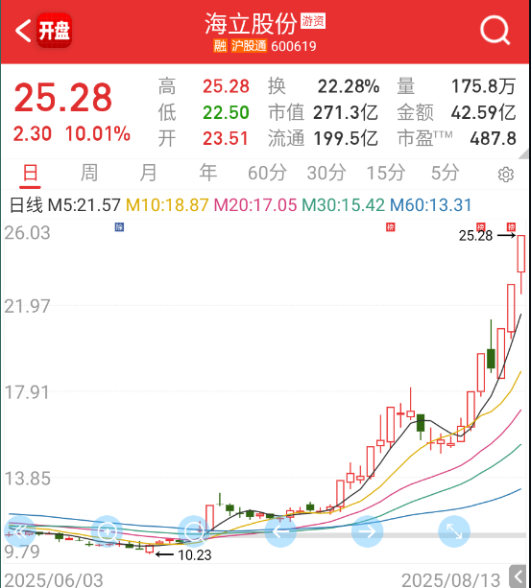531x588 pixels.
Task: Switch to the 年 yearly chart tab
Action: (x=208, y=173)
